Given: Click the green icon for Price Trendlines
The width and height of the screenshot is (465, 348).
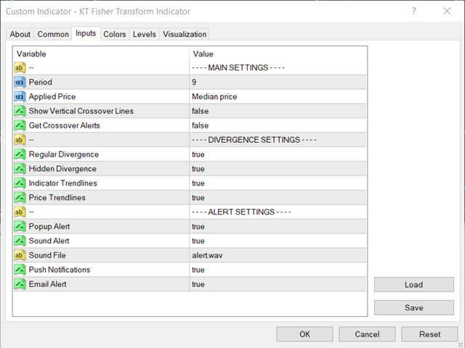Looking at the screenshot, I should pos(20,198).
